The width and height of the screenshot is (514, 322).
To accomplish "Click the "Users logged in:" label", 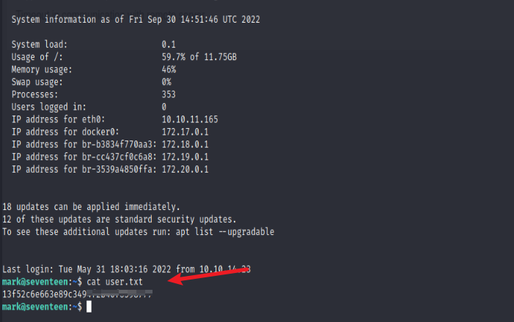I will (47, 106).
